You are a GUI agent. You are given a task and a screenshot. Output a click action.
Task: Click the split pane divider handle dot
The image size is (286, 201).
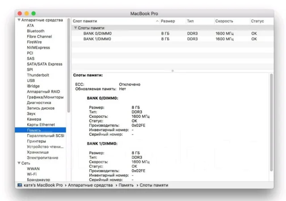pos(172,71)
